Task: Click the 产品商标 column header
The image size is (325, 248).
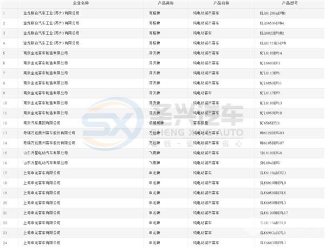Action: pos(166,3)
